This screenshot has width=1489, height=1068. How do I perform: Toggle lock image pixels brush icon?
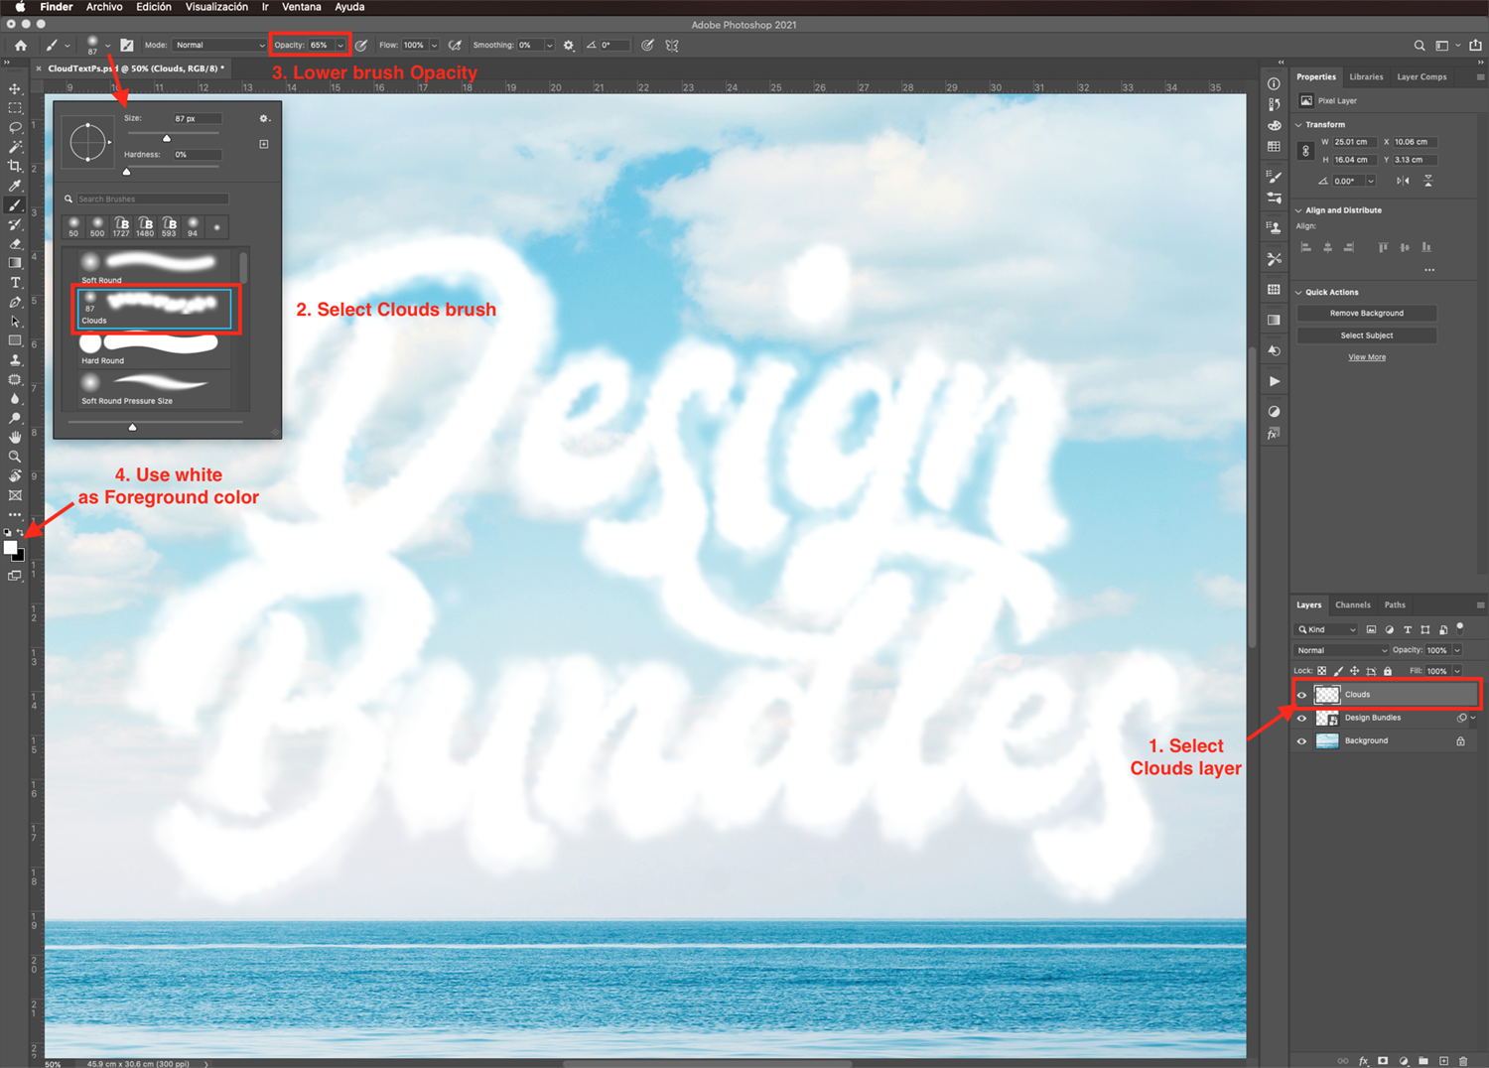click(1338, 671)
